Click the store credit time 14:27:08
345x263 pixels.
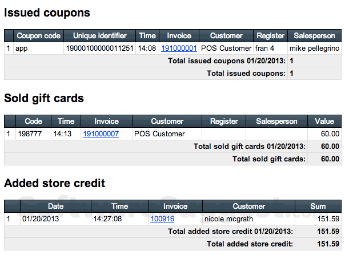point(119,219)
